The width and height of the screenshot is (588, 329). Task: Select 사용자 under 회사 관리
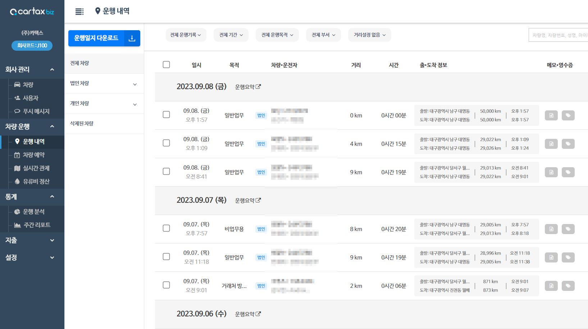(x=32, y=97)
